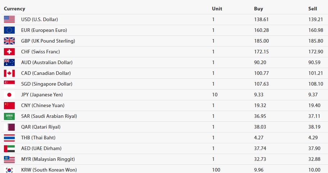The height and width of the screenshot is (173, 328).
Task: Click the USD buy rate 138.61
Action: 261,19
